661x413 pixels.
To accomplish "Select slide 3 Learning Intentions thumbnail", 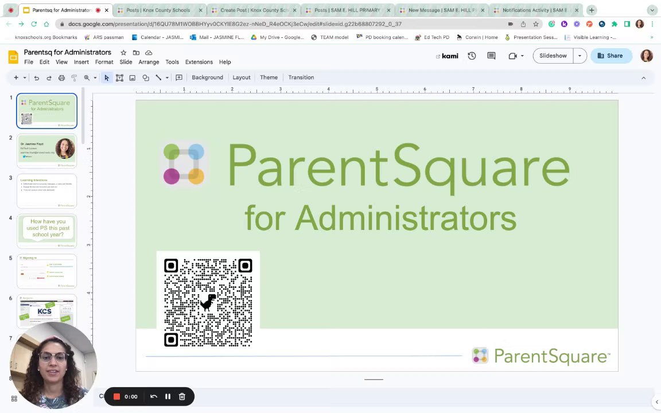I will point(47,191).
